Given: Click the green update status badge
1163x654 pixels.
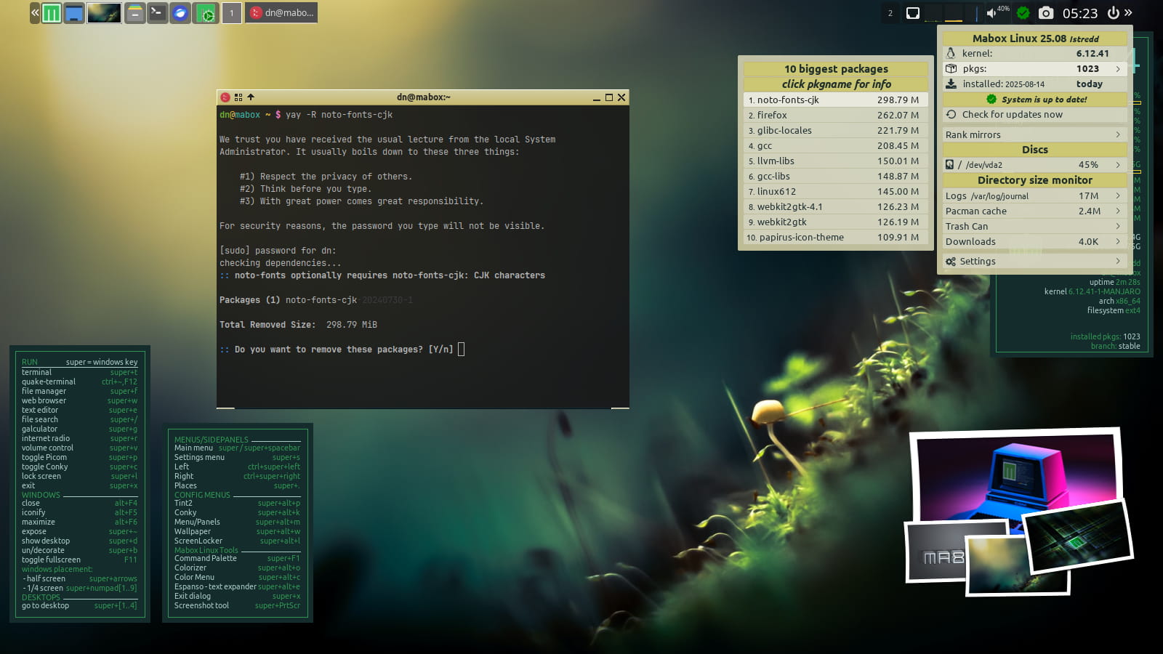Looking at the screenshot, I should click(x=1023, y=13).
